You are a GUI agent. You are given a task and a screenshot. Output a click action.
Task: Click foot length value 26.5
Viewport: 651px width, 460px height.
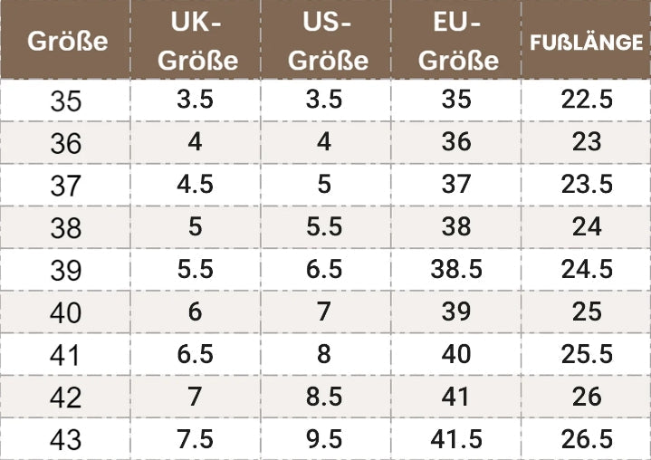587,438
